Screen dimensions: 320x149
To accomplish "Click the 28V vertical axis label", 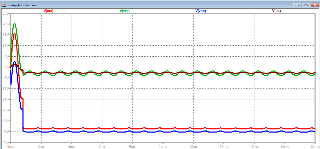I will pyautogui.click(x=5, y=24).
